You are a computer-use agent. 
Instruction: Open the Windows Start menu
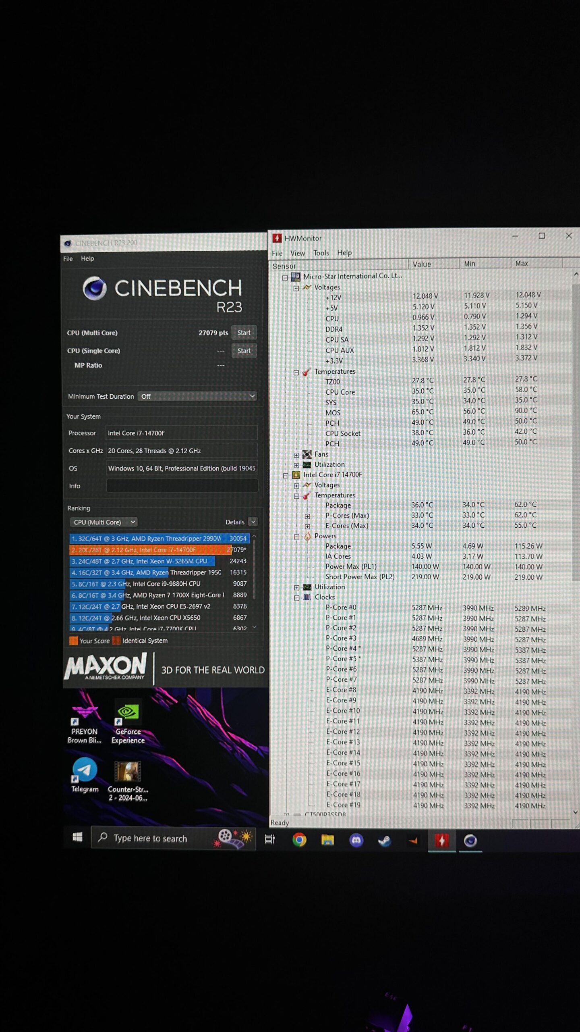(x=77, y=838)
